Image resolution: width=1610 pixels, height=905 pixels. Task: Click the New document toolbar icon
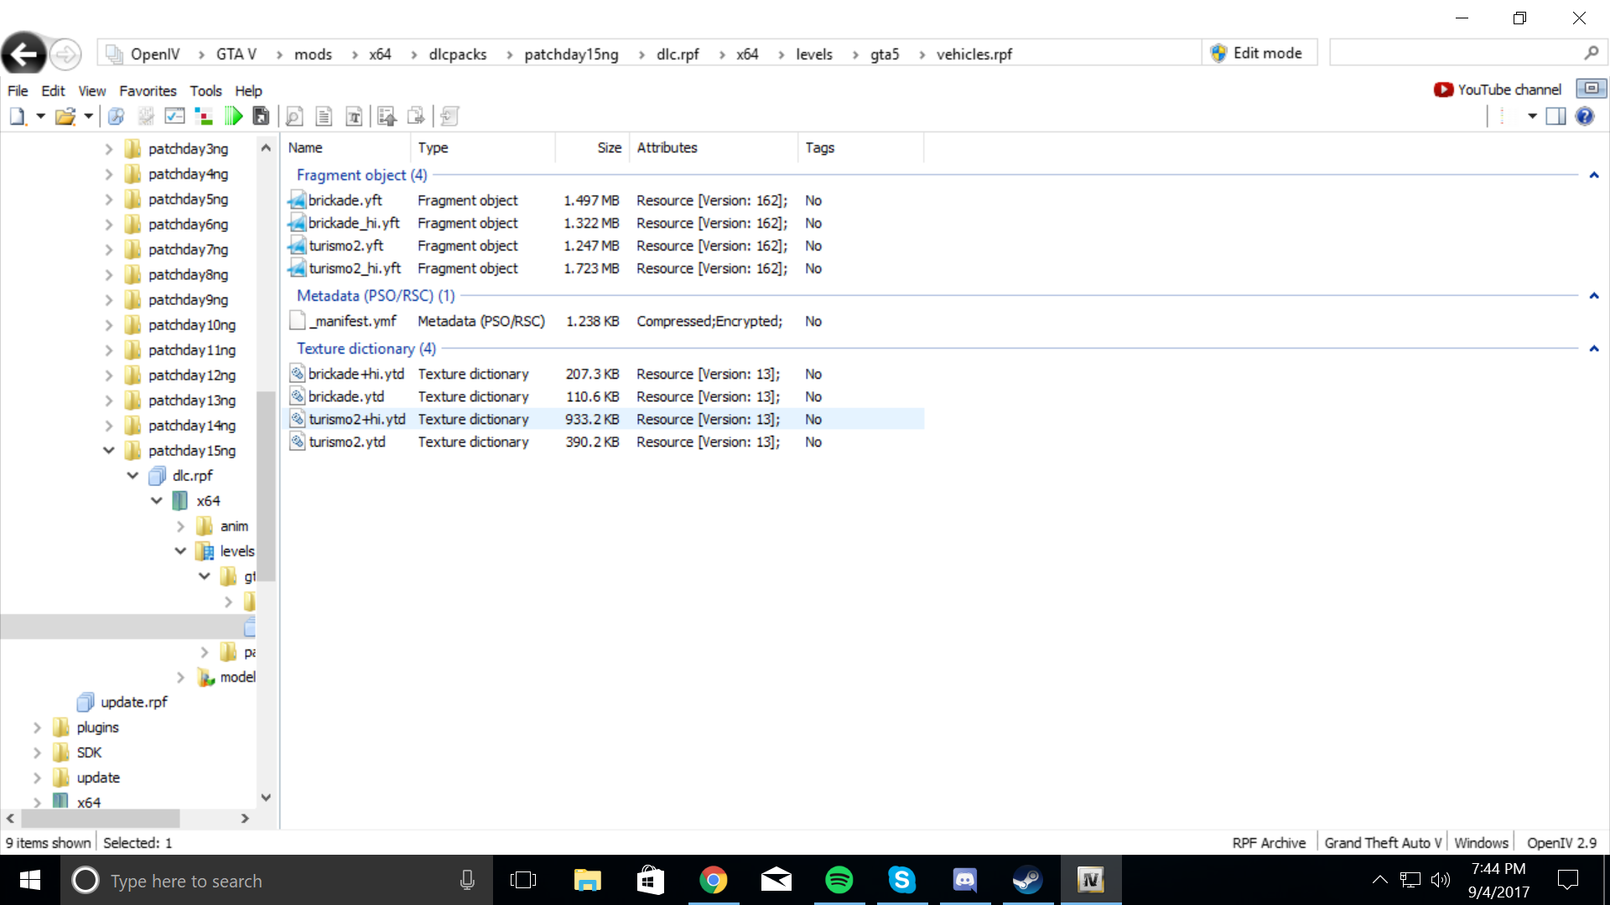coord(17,116)
